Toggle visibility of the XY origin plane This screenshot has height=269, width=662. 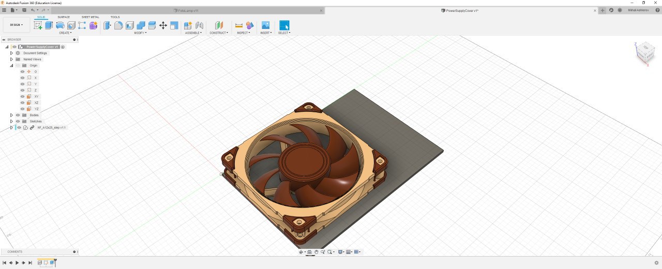coord(22,96)
